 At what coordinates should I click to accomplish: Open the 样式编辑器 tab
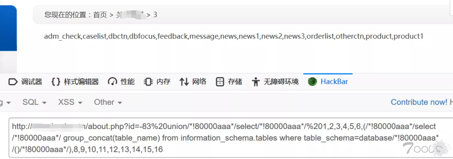click(81, 82)
